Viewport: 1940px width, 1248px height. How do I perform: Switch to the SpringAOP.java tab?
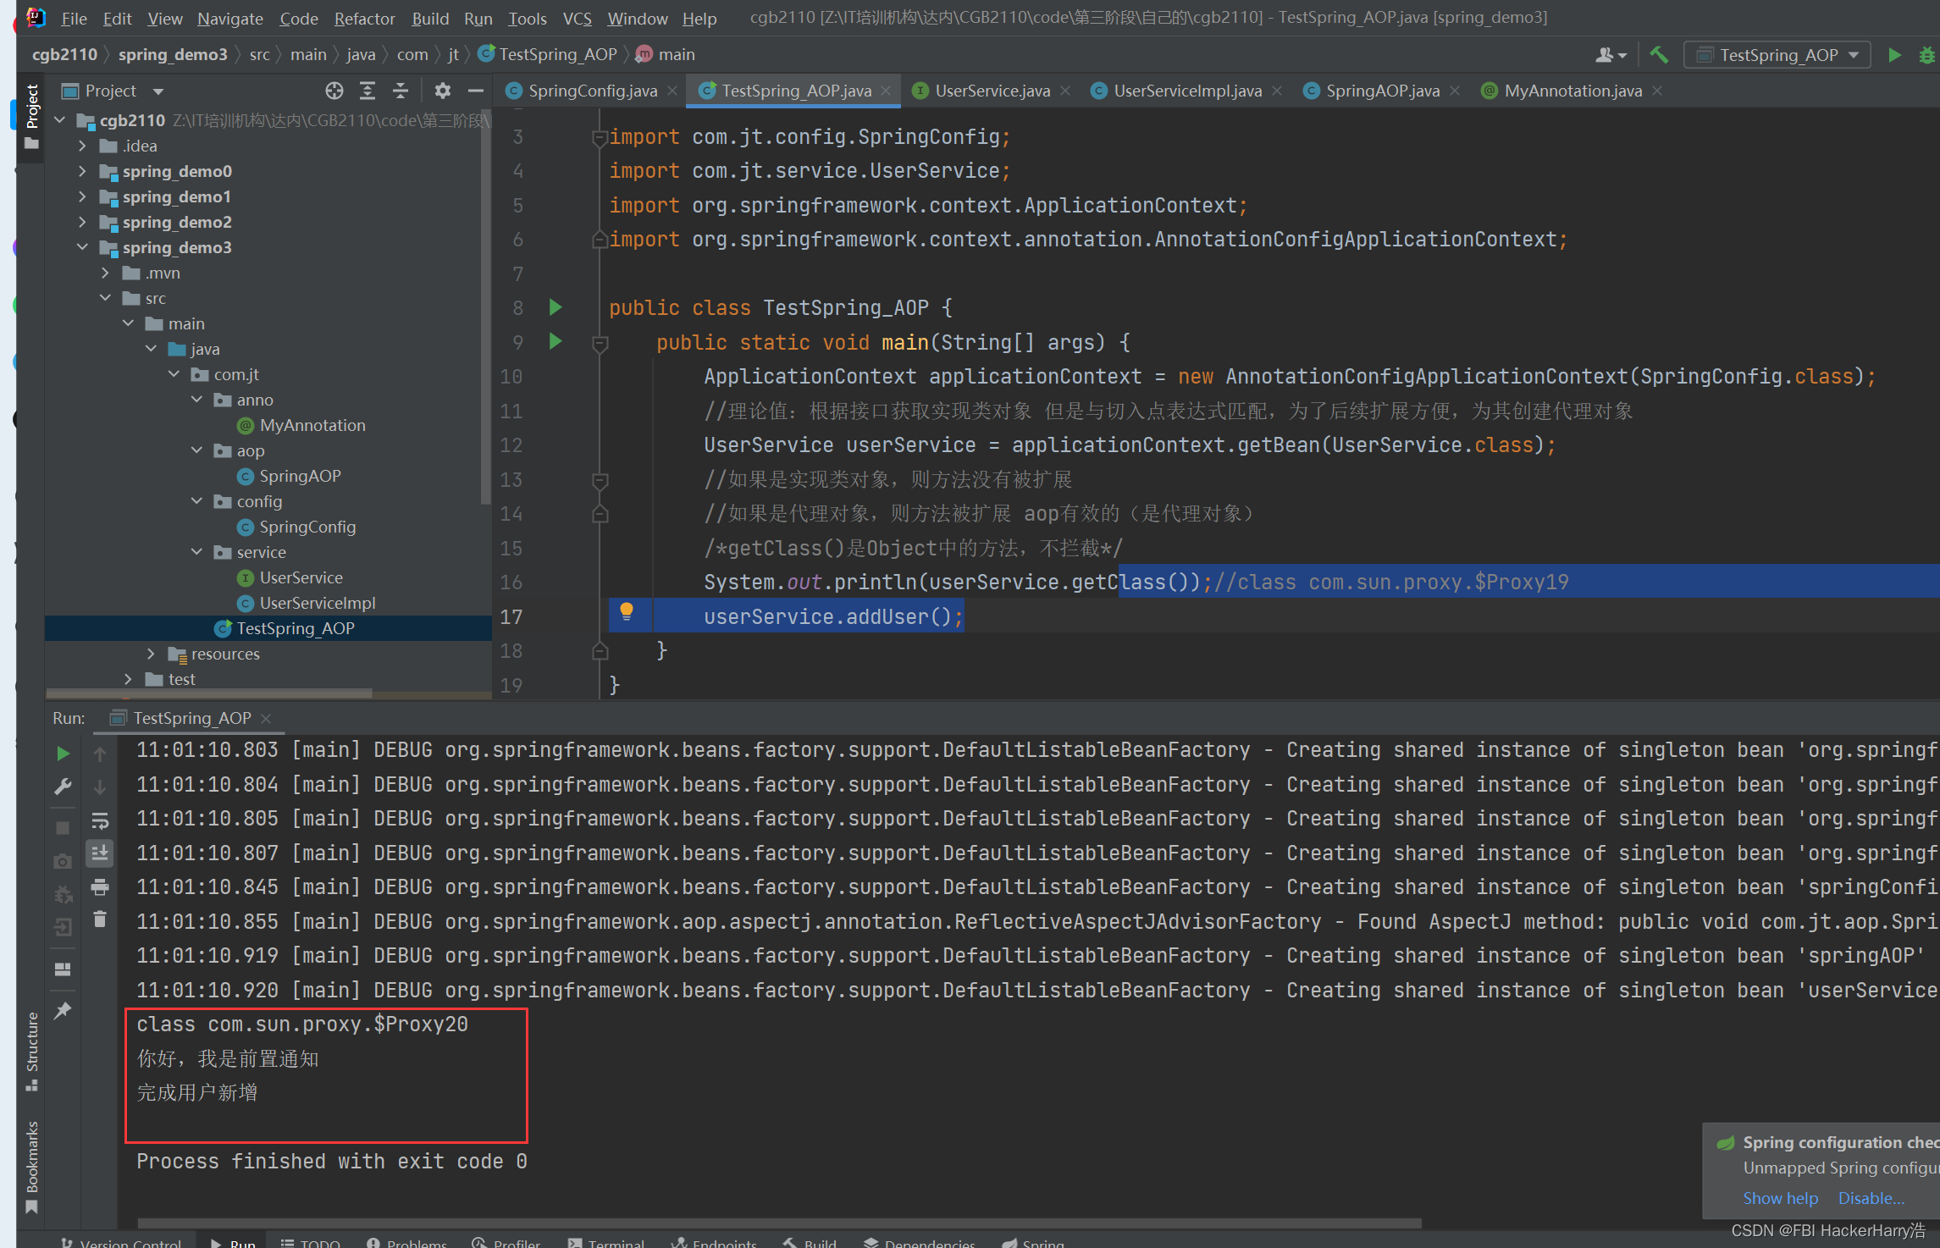point(1382,91)
